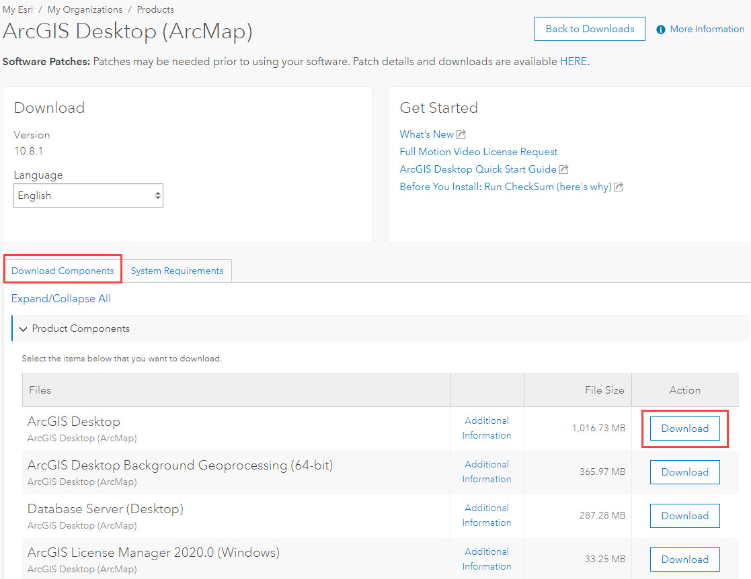Go to My Esri breadcrumb
This screenshot has width=751, height=579.
click(x=17, y=9)
